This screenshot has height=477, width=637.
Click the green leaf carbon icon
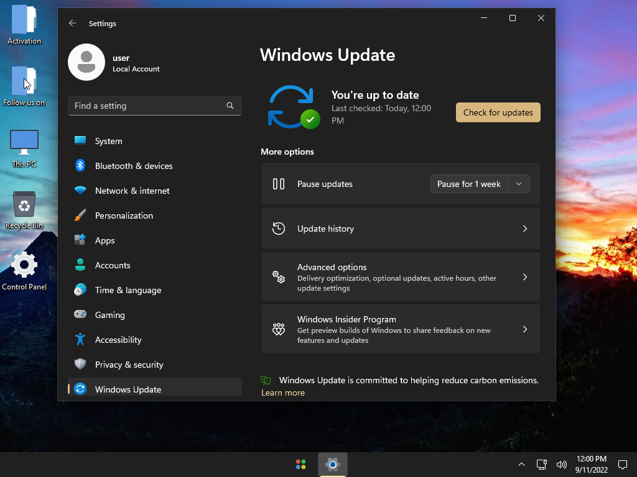(266, 380)
